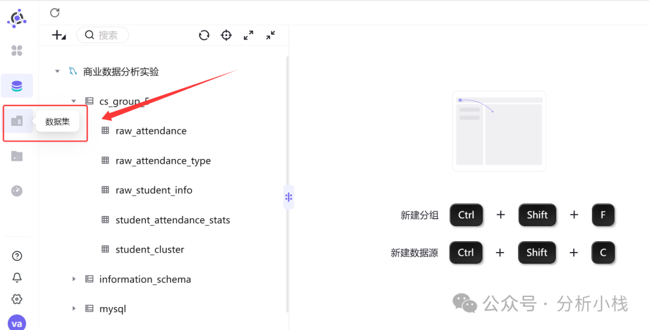Screen dimensions: 649x330
Task: Click the plus add new button
Action: (58, 35)
